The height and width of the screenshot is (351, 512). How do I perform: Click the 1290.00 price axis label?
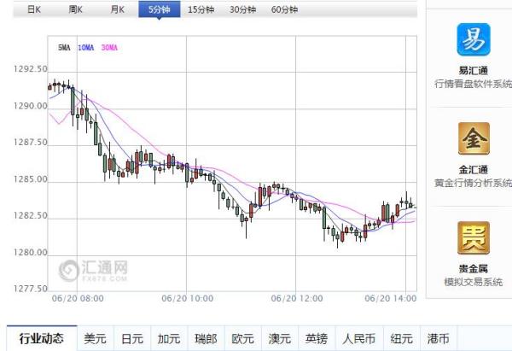pos(31,106)
